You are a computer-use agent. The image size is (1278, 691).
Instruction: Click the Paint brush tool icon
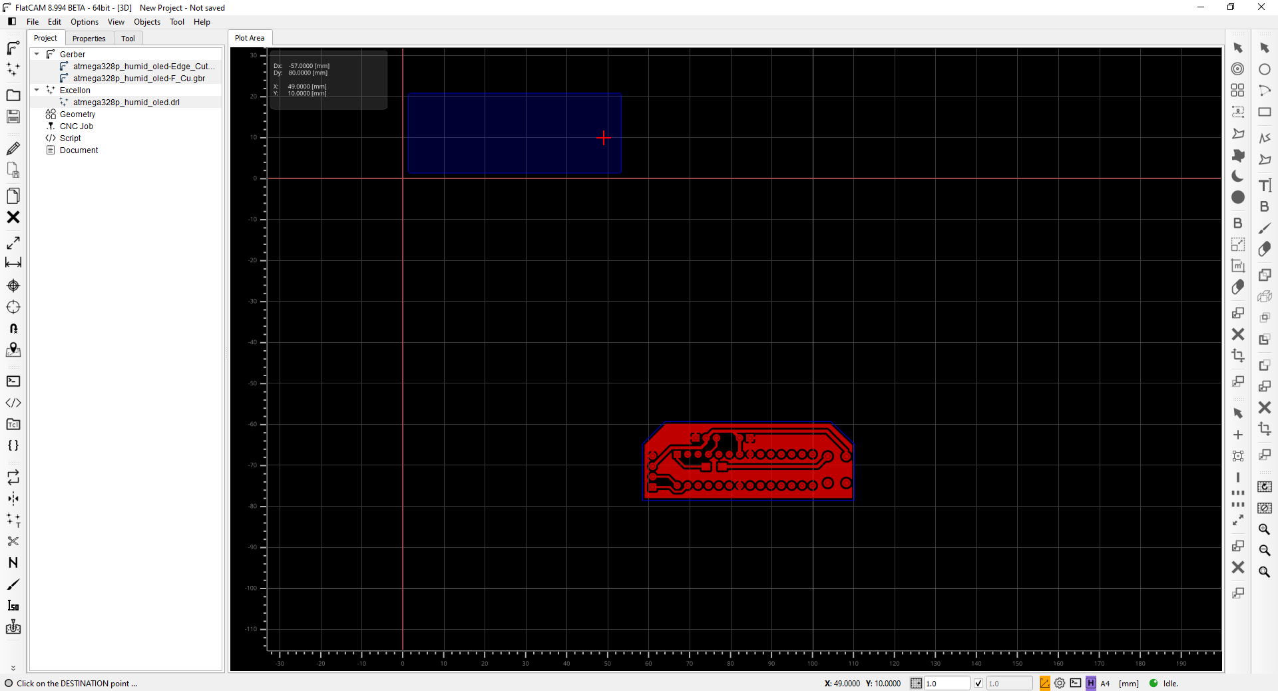click(x=13, y=584)
